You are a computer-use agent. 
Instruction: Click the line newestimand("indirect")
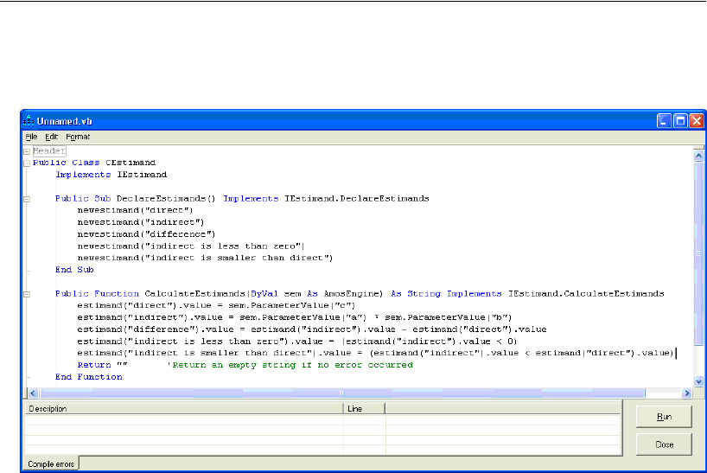tap(141, 222)
